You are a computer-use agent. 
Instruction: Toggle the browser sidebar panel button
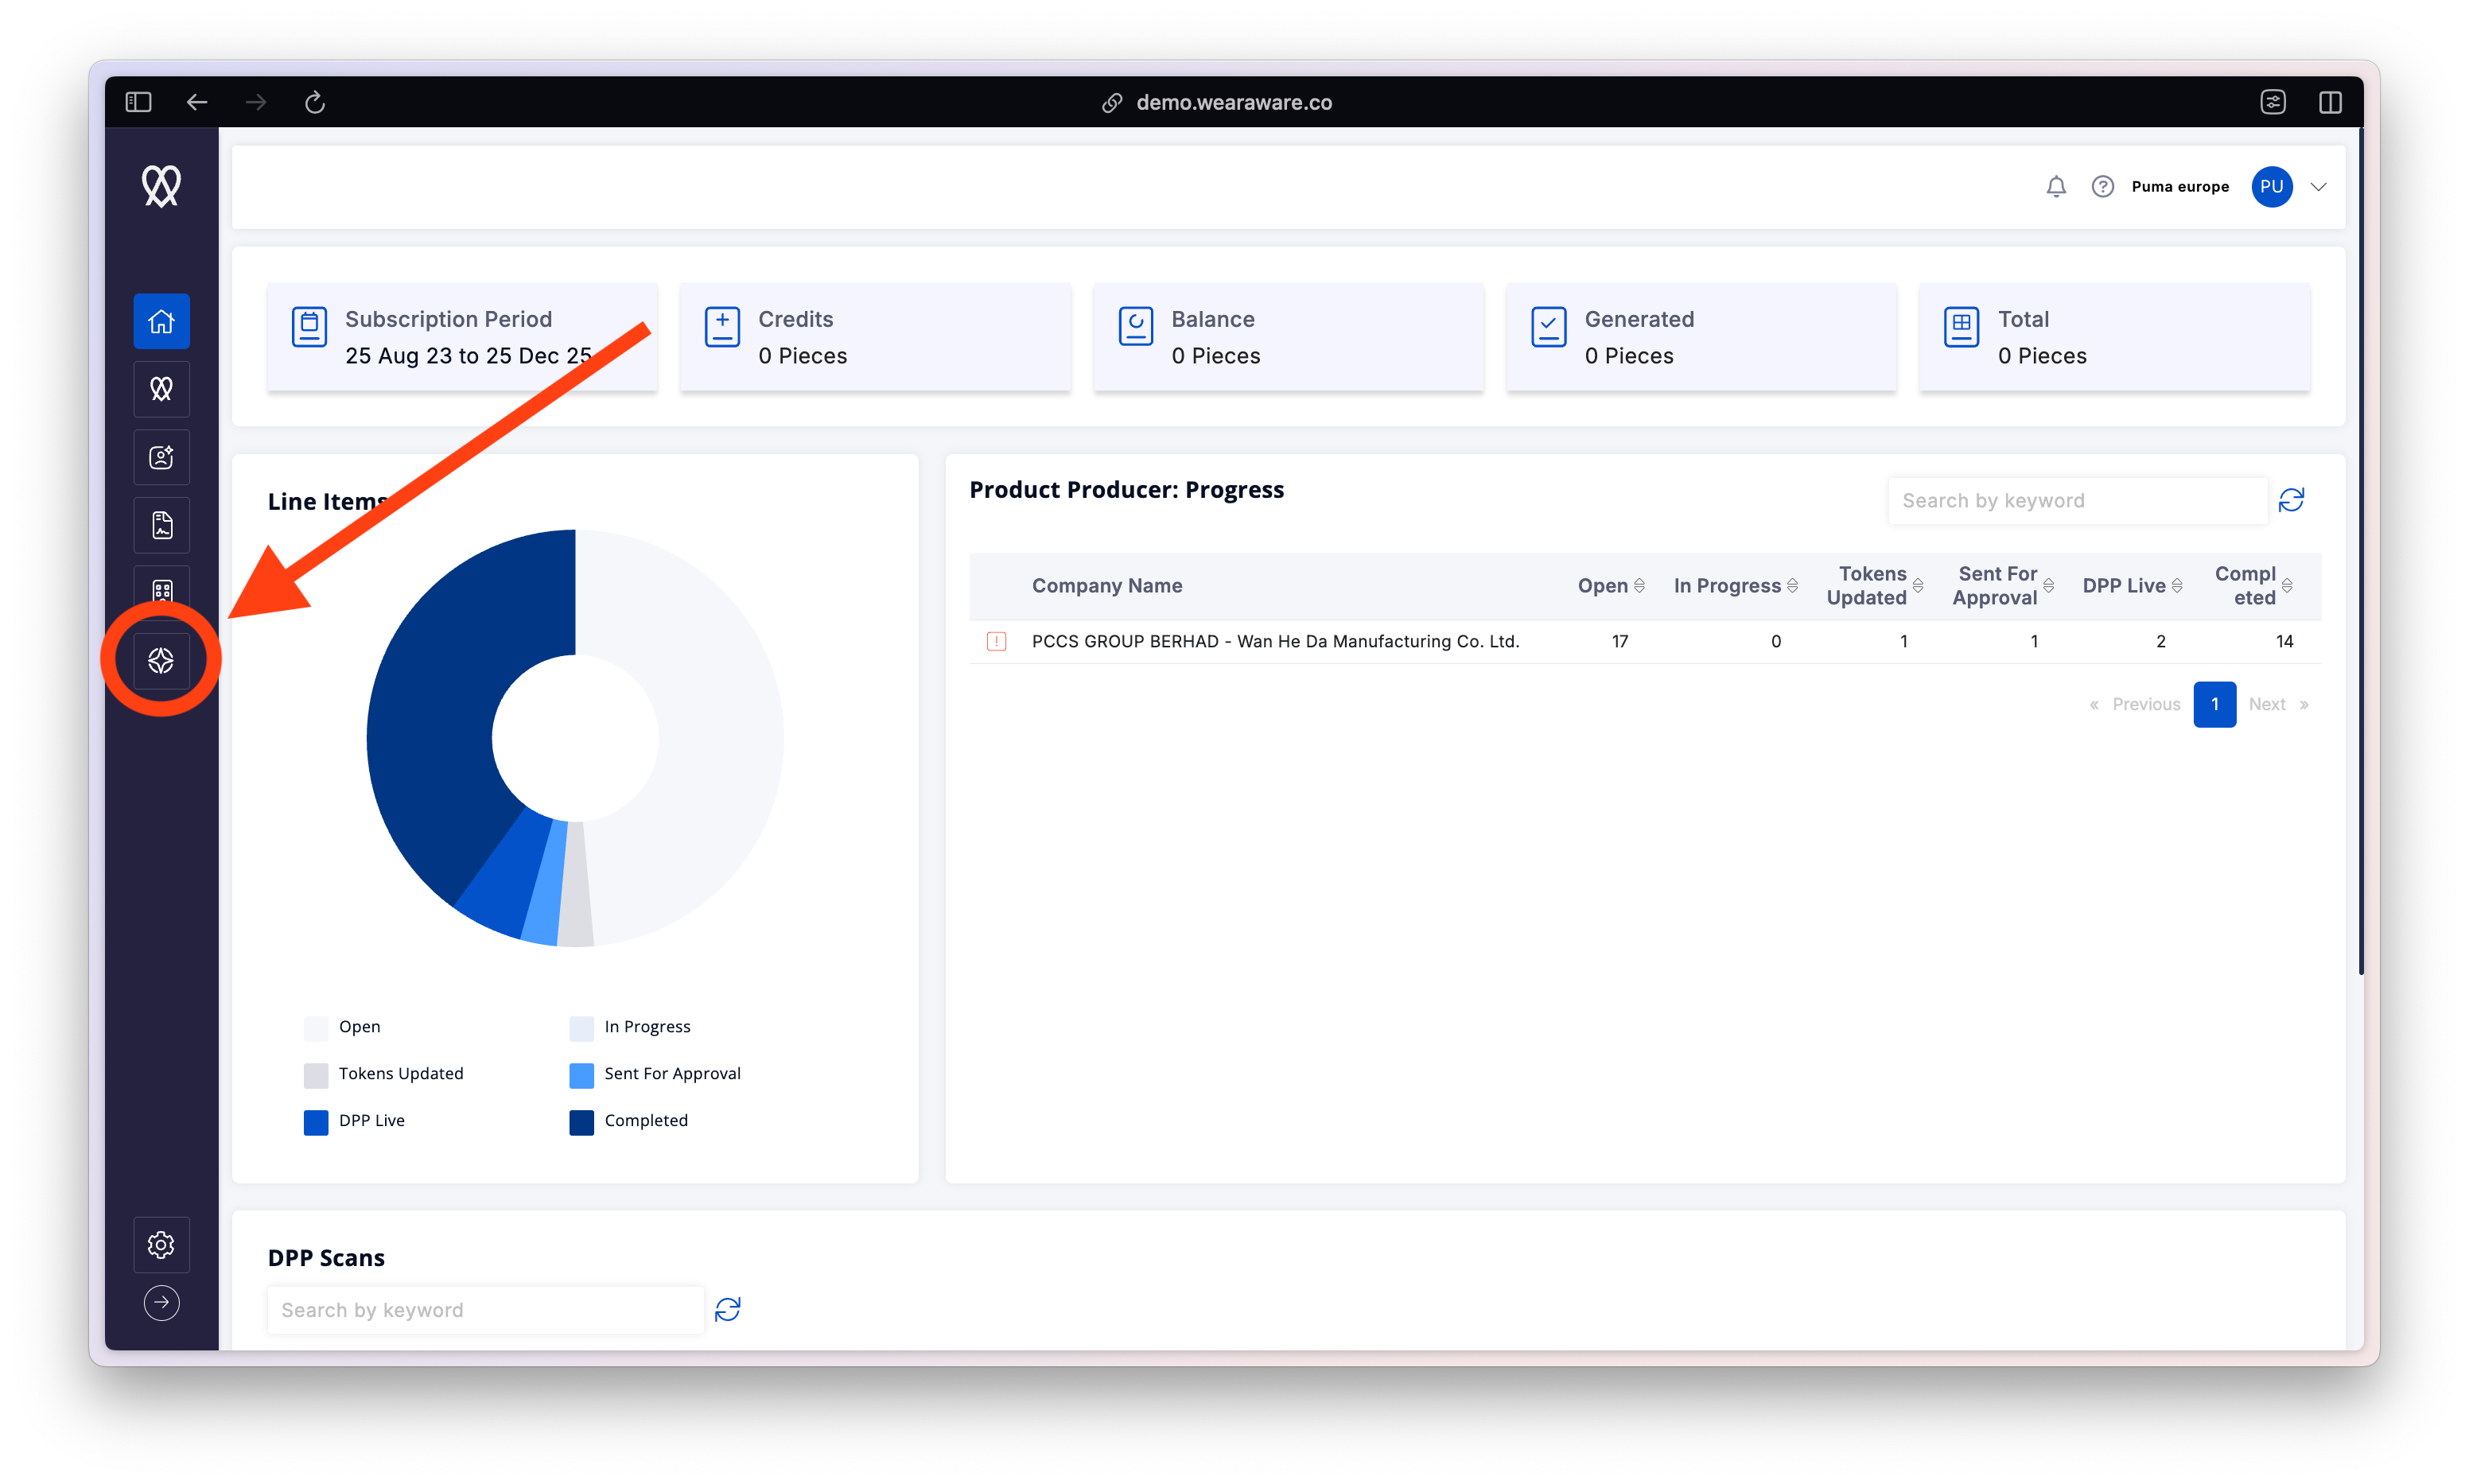[138, 102]
